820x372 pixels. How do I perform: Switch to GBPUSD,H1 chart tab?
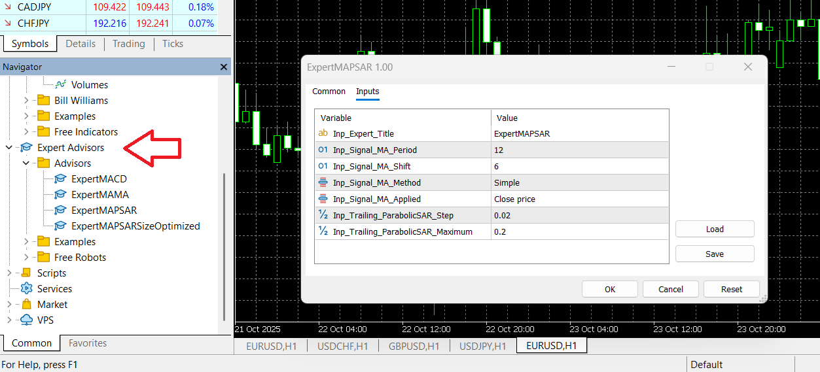(x=414, y=346)
